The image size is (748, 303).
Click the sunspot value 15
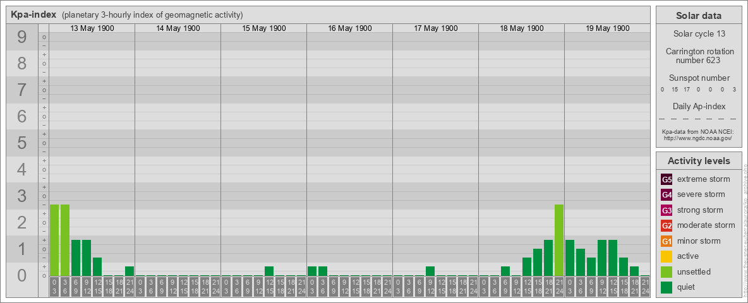click(x=675, y=90)
